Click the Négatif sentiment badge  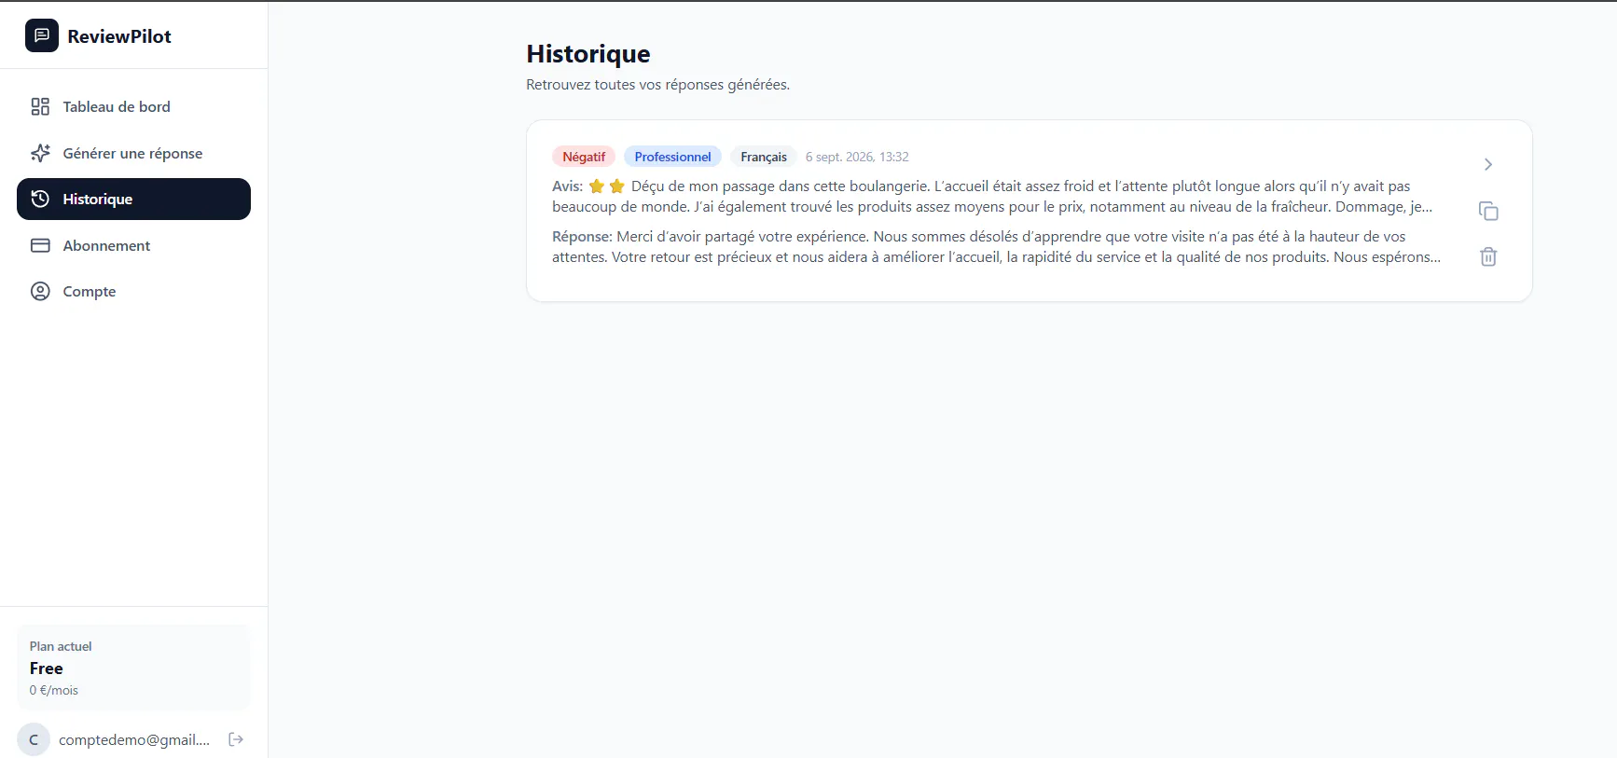584,157
